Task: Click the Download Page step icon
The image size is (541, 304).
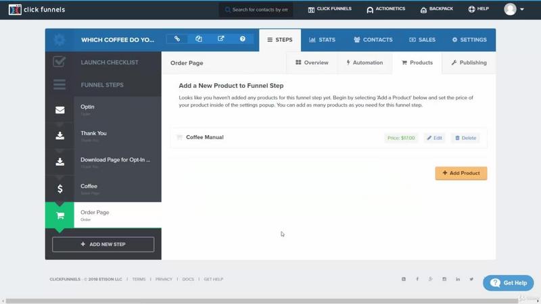Action: [60, 161]
